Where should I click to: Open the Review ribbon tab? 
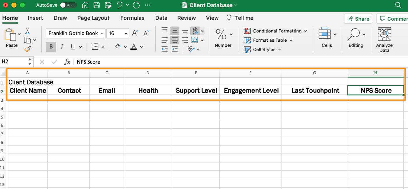(187, 18)
